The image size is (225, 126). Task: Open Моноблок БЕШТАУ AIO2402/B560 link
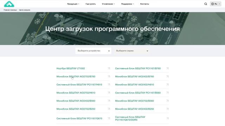[x=76, y=101]
